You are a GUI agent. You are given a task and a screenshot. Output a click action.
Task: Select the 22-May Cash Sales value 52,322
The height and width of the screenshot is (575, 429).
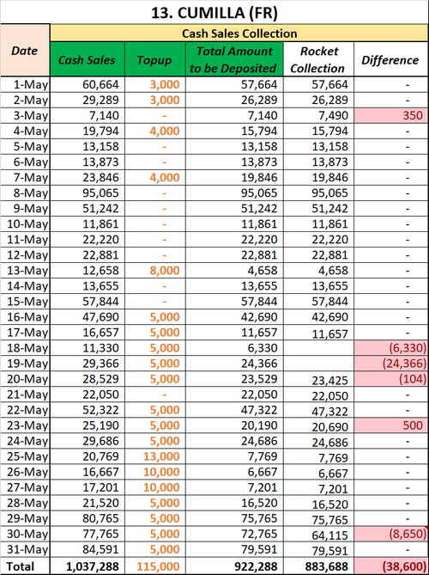point(100,410)
